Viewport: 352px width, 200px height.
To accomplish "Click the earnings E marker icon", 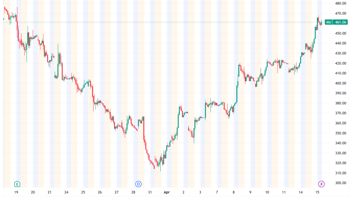I will 17,184.
